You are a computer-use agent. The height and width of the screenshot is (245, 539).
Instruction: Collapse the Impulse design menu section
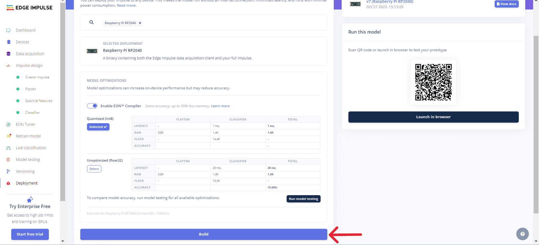tap(29, 66)
